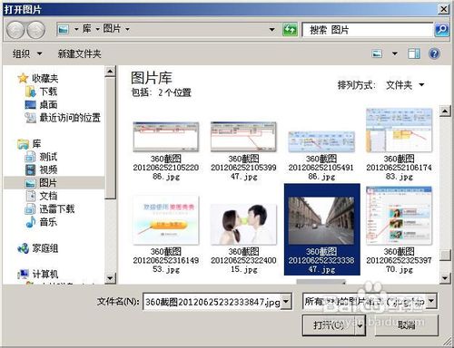
Task: Click the 文件名 text field
Action: click(212, 302)
